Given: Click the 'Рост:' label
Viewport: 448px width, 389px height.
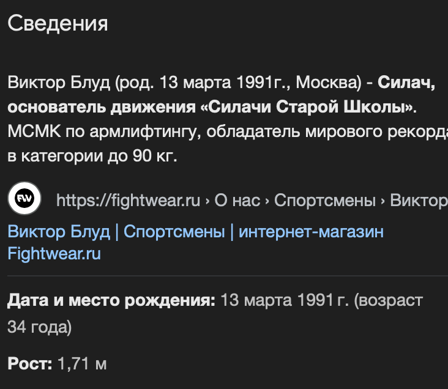Looking at the screenshot, I should (x=30, y=363).
